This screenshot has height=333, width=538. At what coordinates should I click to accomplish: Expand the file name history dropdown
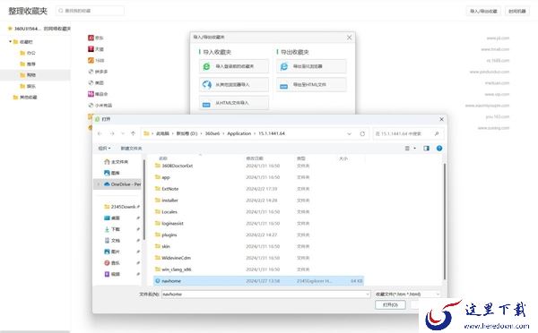[367, 294]
